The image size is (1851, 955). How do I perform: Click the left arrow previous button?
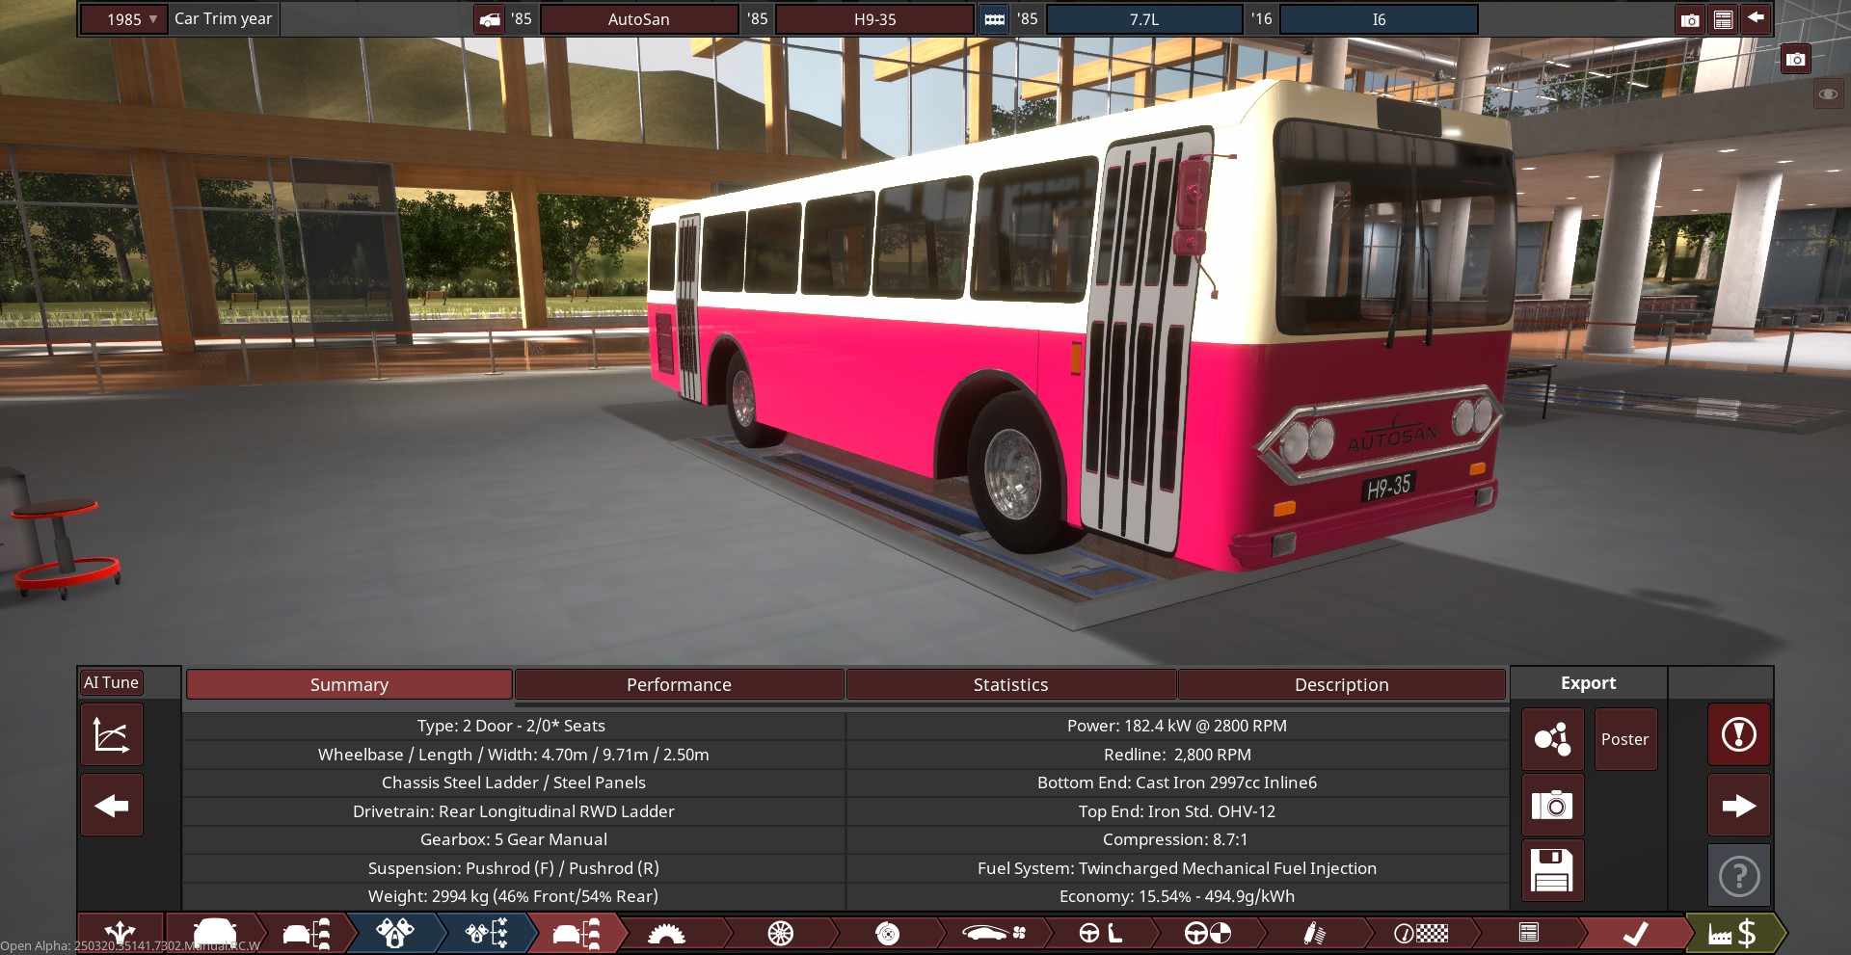[x=112, y=805]
